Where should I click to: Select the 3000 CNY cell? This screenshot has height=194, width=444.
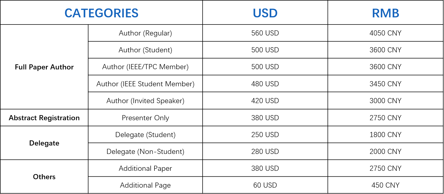click(x=385, y=101)
